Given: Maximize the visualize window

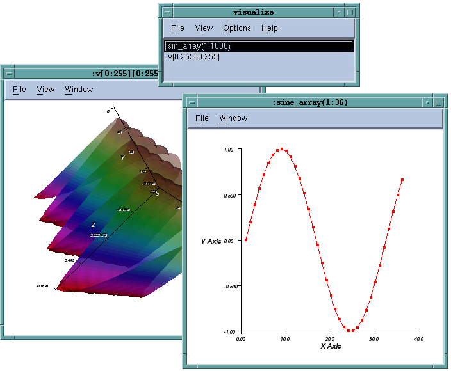Looking at the screenshot, I should [x=350, y=12].
